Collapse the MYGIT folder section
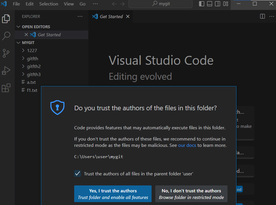The height and width of the screenshot is (205, 276). 18,43
